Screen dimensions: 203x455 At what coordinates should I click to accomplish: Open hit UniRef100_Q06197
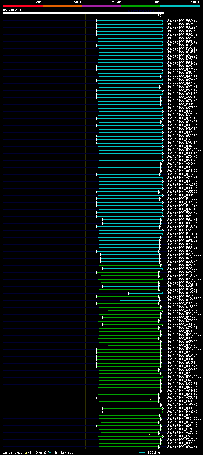pos(182,66)
